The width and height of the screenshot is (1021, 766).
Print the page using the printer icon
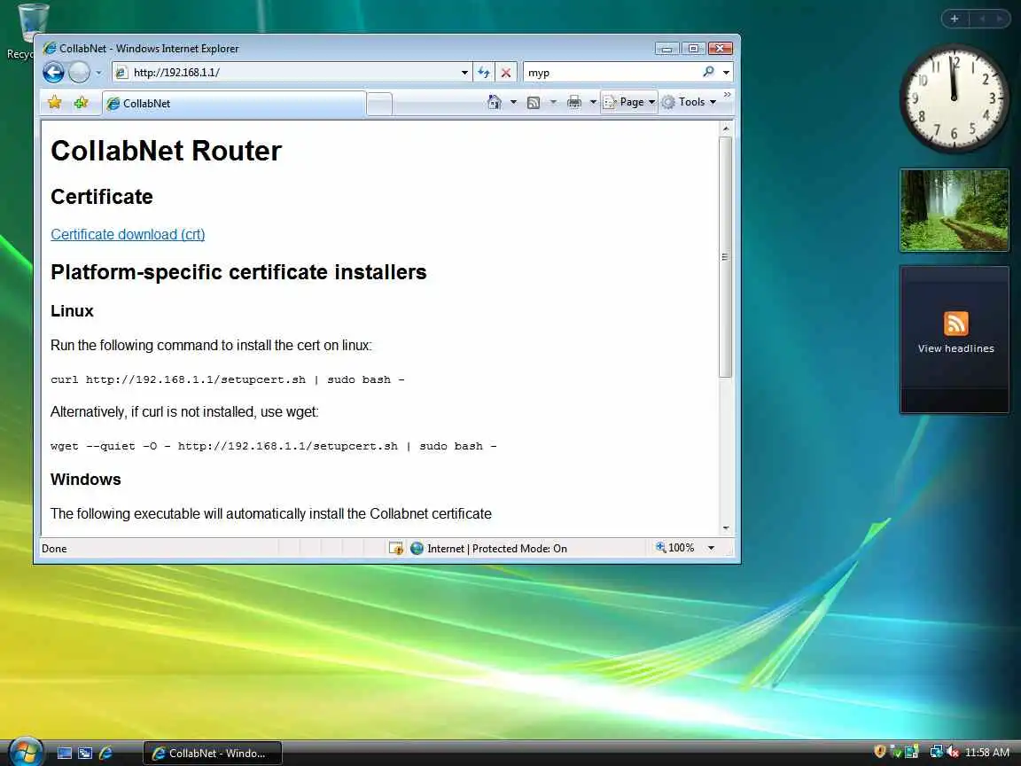point(574,102)
